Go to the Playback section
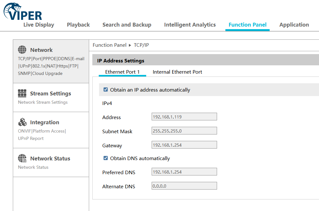Image resolution: width=319 pixels, height=211 pixels. pos(78,25)
